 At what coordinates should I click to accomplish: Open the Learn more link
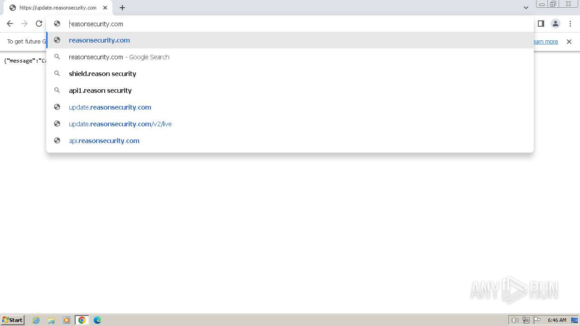click(x=545, y=42)
